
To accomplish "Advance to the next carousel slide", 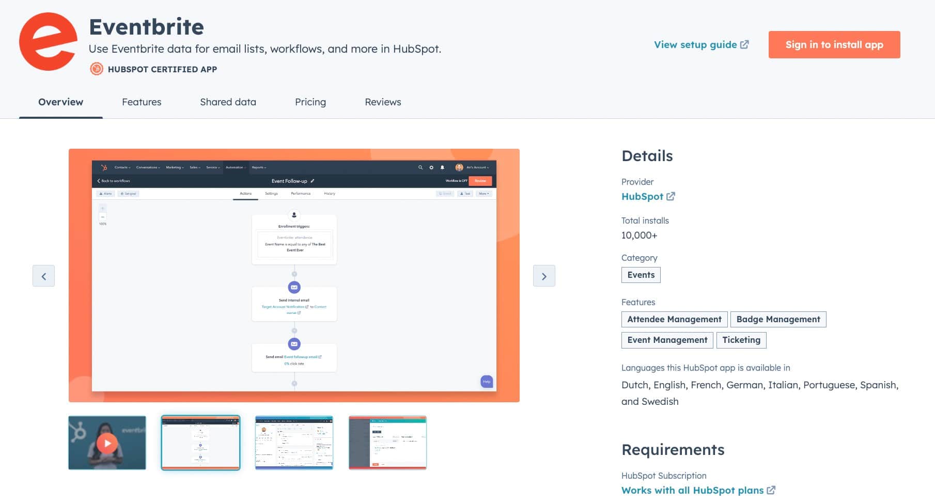I will [x=544, y=276].
